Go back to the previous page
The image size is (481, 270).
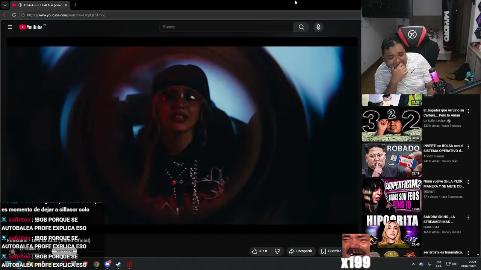pyautogui.click(x=5, y=15)
